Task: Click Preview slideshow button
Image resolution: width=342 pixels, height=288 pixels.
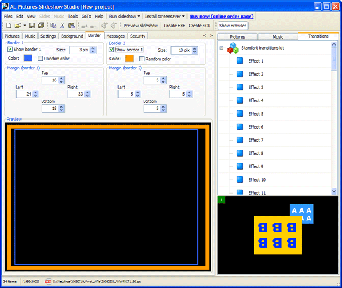Action: click(141, 26)
